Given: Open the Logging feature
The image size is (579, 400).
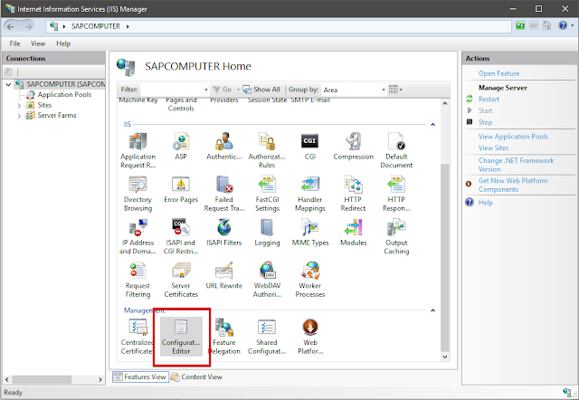Looking at the screenshot, I should point(267,233).
